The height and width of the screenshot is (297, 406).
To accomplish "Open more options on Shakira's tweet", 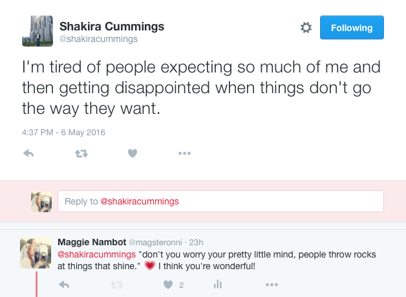I will [x=184, y=153].
